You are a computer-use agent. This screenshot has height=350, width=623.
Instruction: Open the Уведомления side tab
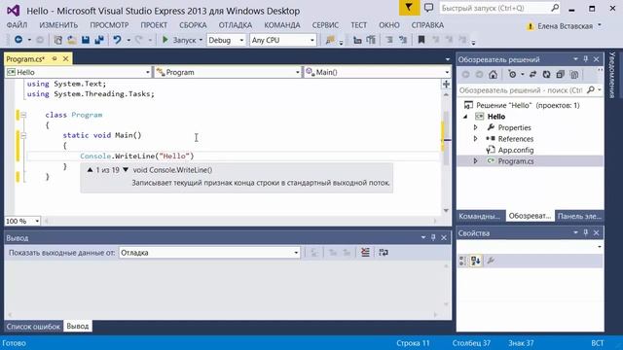pyautogui.click(x=612, y=75)
